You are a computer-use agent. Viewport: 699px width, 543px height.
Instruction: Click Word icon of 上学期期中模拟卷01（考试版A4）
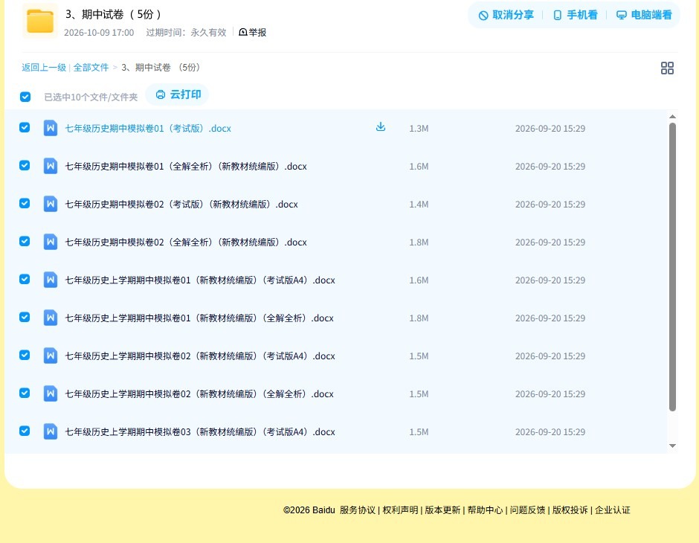tap(51, 280)
